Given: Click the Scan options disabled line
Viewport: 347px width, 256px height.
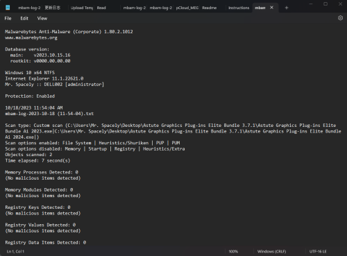Looking at the screenshot, I should coord(95,148).
